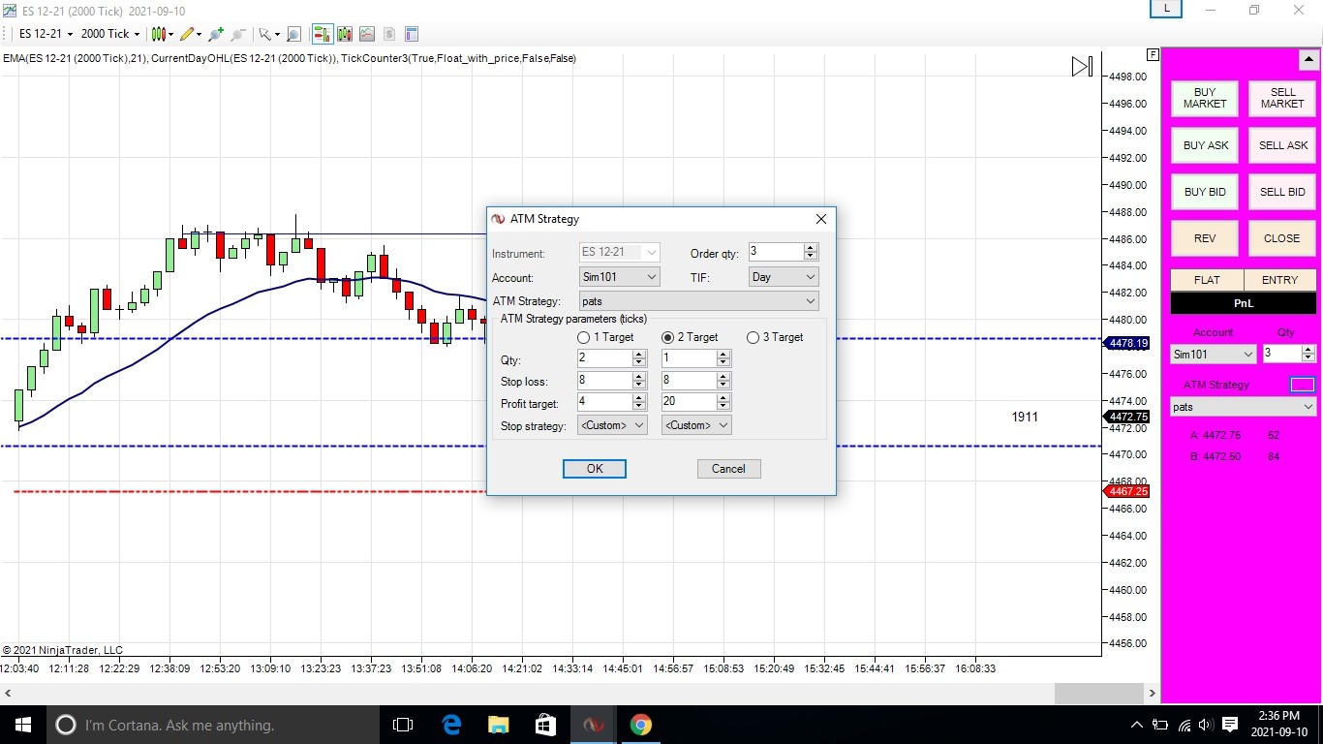Open the Action Center notification icon
Image resolution: width=1323 pixels, height=744 pixels.
pyautogui.click(x=1230, y=725)
